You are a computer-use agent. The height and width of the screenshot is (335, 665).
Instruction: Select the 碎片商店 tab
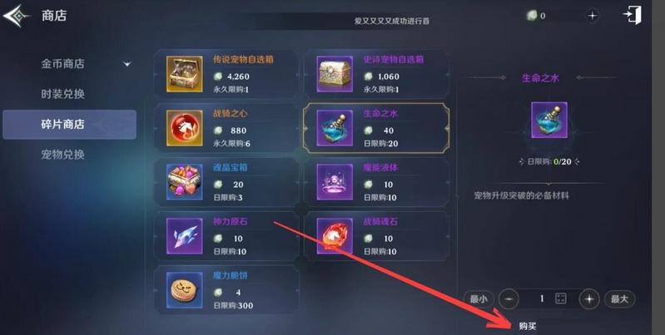pos(70,125)
